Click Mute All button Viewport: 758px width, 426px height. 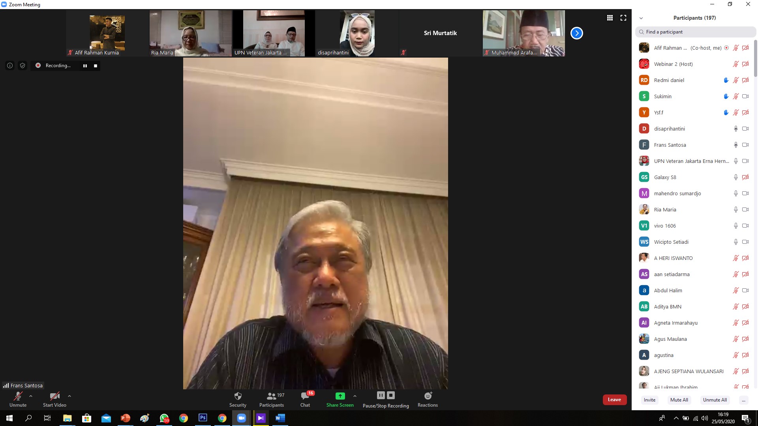tap(679, 400)
